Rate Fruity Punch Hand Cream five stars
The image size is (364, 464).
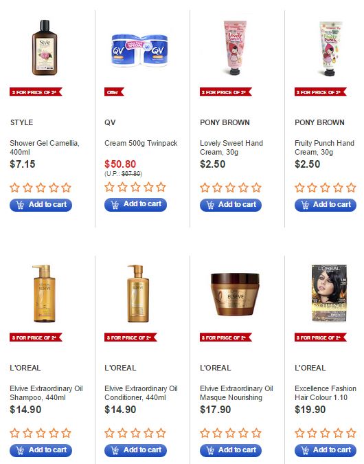pyautogui.click(x=351, y=188)
